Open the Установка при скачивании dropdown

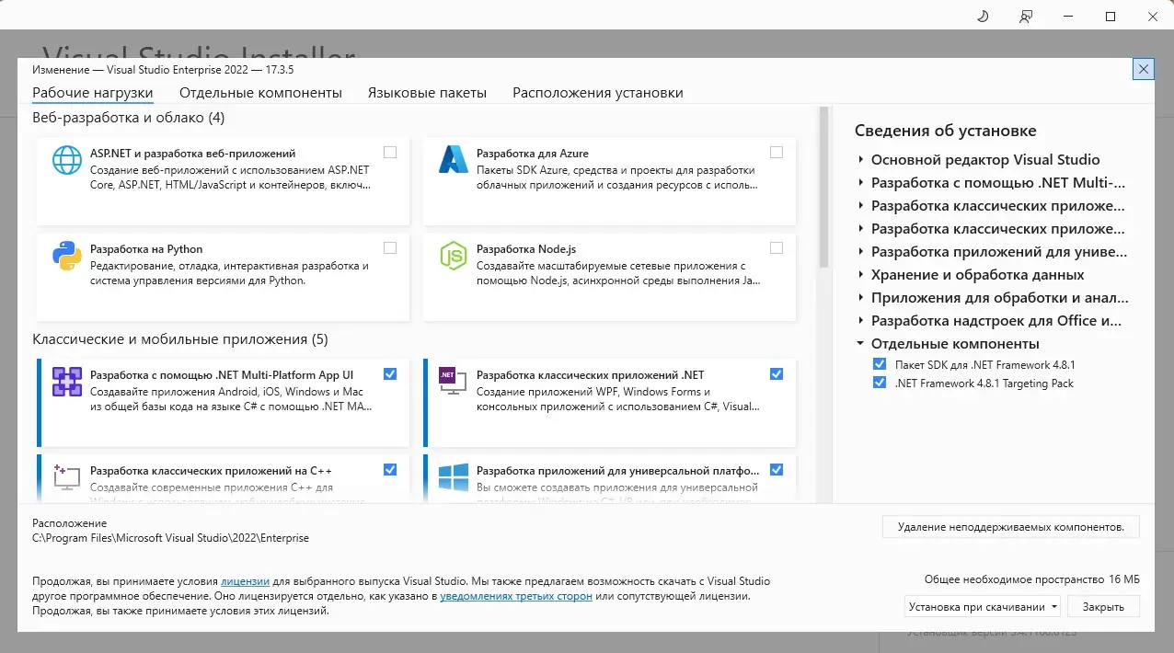coord(982,607)
